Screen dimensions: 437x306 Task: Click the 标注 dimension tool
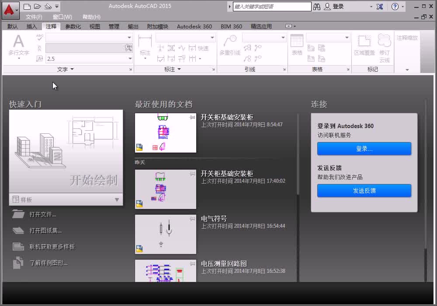coord(145,46)
